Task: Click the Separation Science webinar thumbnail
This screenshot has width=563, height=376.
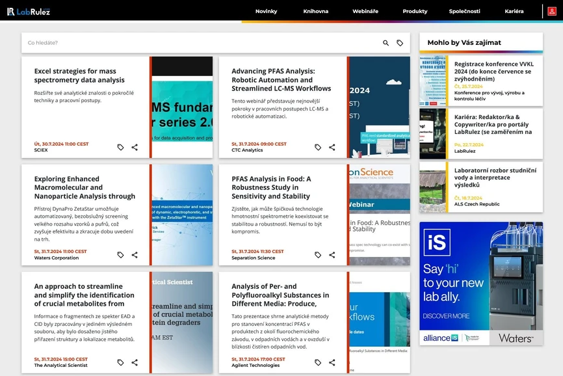Action: [x=380, y=215]
